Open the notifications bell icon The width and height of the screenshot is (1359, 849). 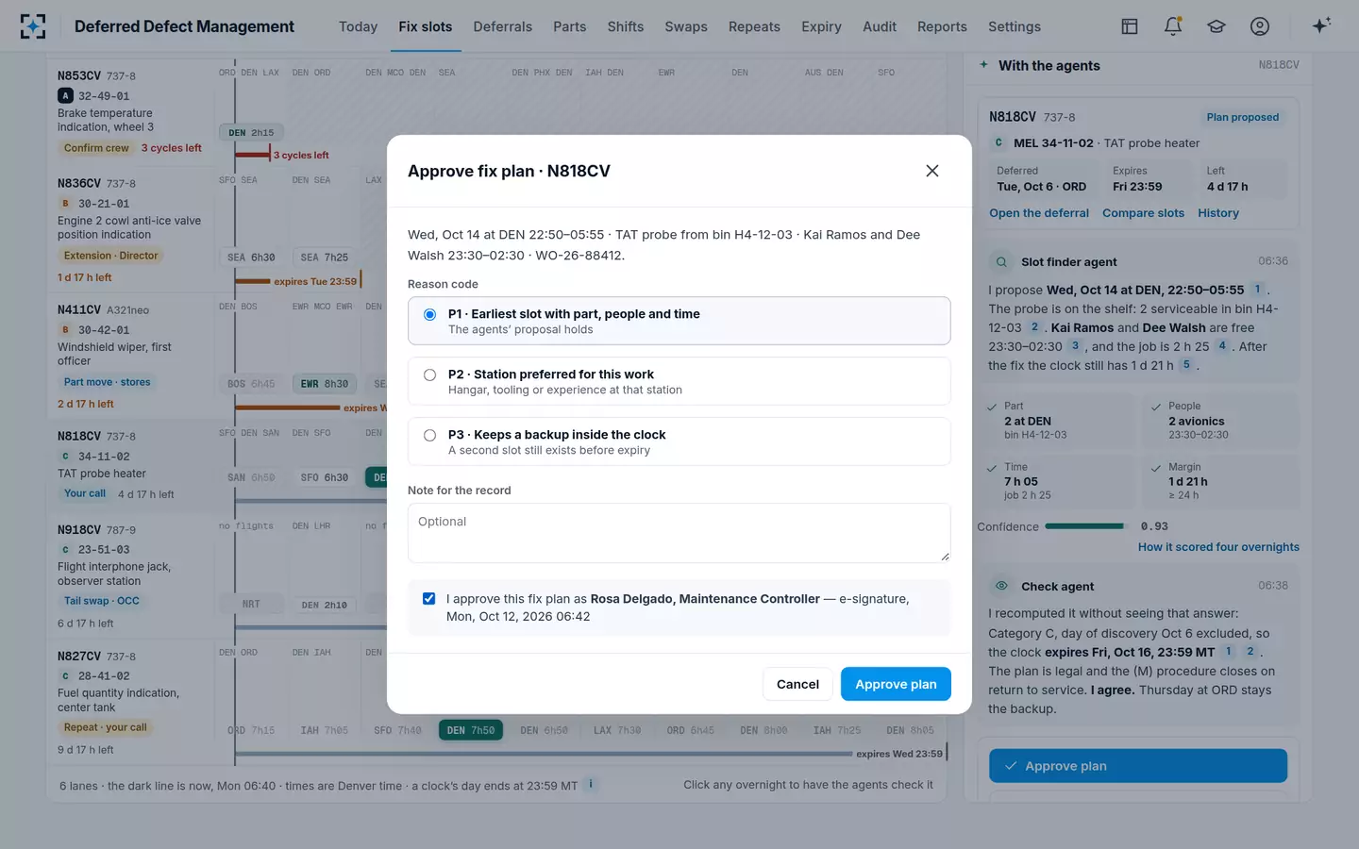1173,26
